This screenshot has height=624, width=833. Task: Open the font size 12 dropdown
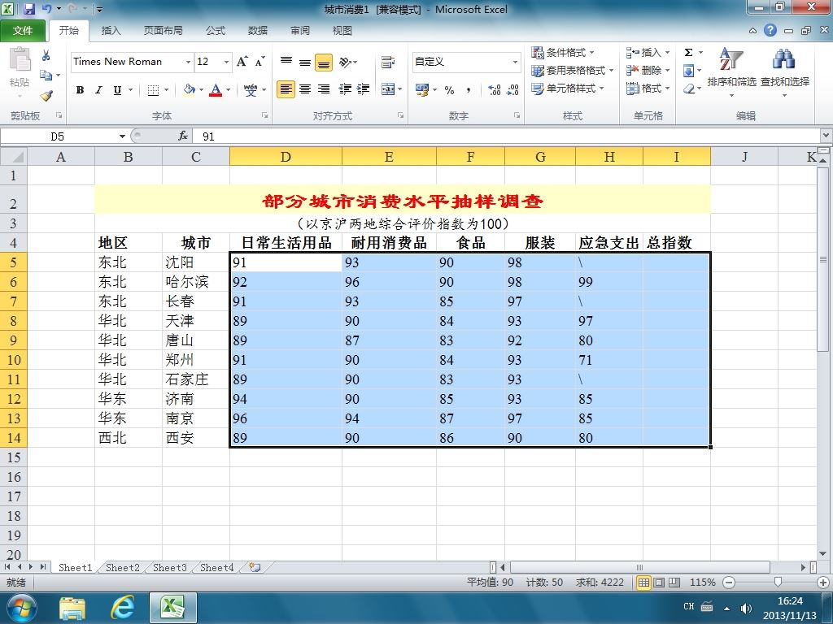(226, 62)
